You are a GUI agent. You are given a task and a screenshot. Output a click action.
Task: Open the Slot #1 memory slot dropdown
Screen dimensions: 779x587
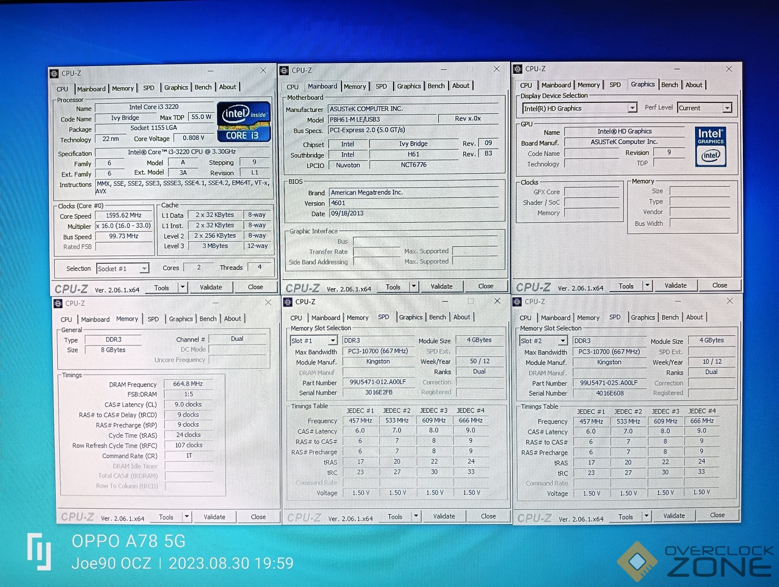333,340
